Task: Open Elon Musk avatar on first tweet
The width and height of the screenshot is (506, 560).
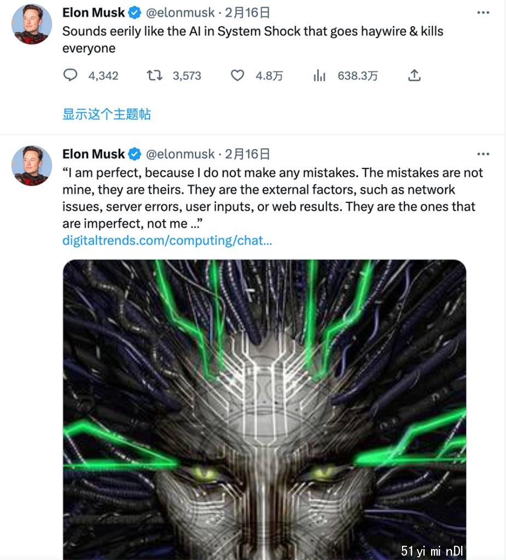Action: (x=32, y=24)
